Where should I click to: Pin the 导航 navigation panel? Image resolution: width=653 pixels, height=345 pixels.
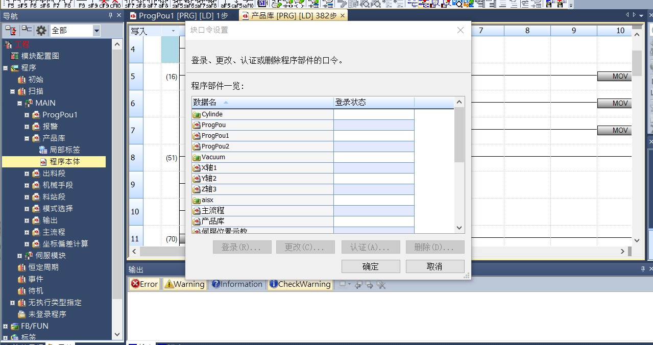(111, 16)
